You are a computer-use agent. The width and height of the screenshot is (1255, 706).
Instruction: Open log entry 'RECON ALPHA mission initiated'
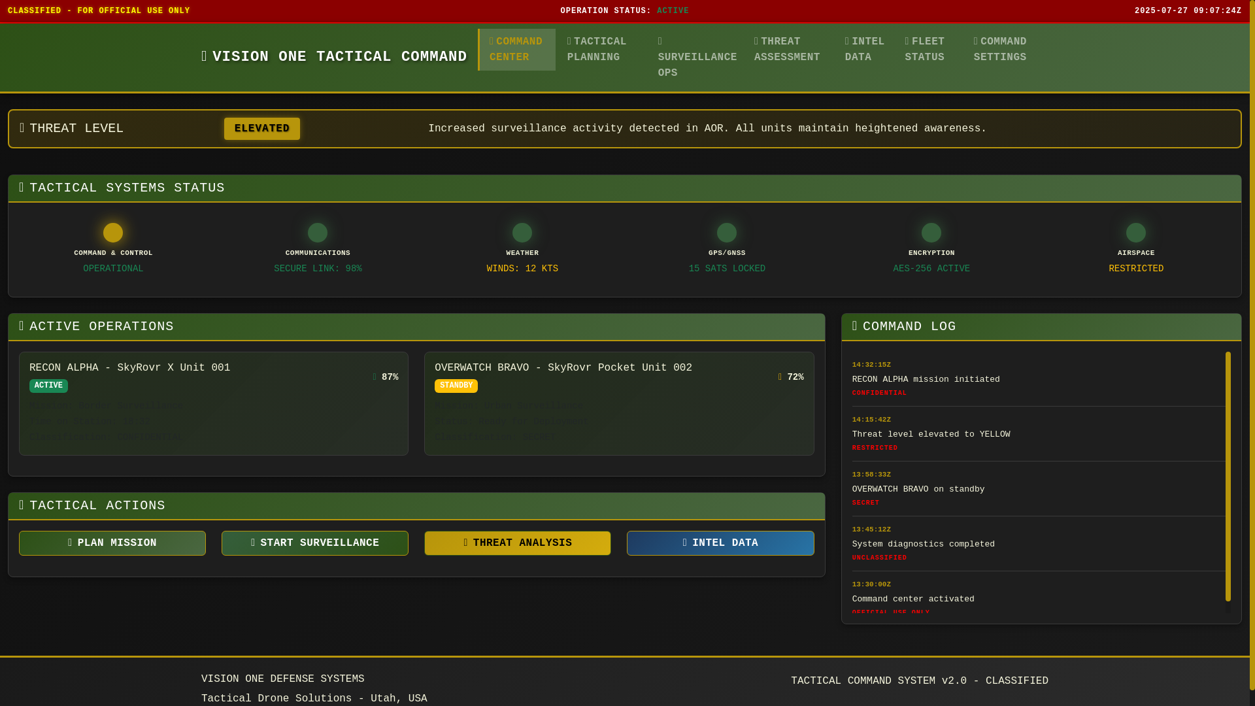pyautogui.click(x=1039, y=379)
